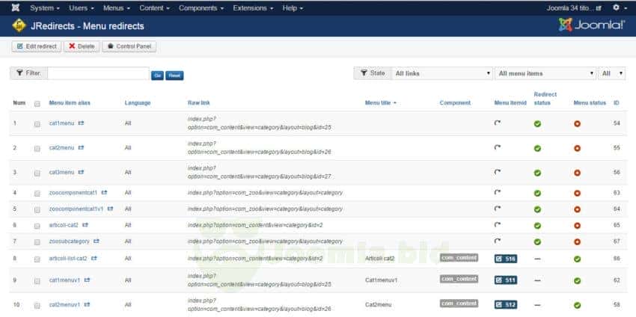Reset the filter

pyautogui.click(x=174, y=76)
